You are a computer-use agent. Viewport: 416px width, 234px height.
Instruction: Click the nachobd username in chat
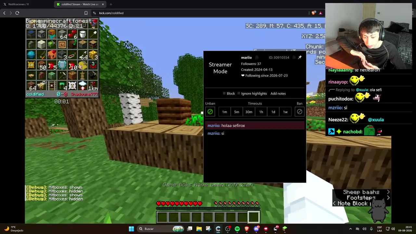(x=353, y=132)
